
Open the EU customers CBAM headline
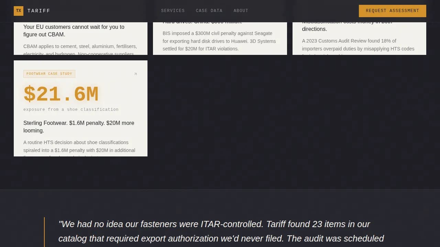[74, 31]
